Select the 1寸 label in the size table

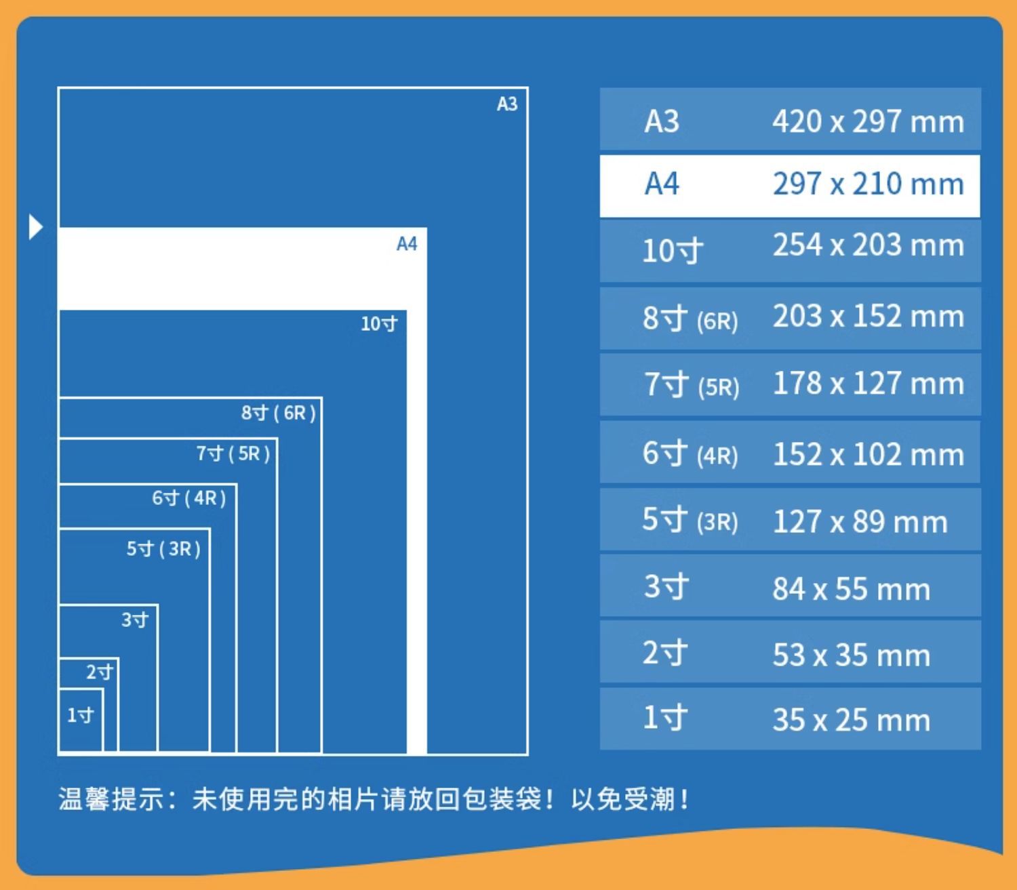coord(666,718)
